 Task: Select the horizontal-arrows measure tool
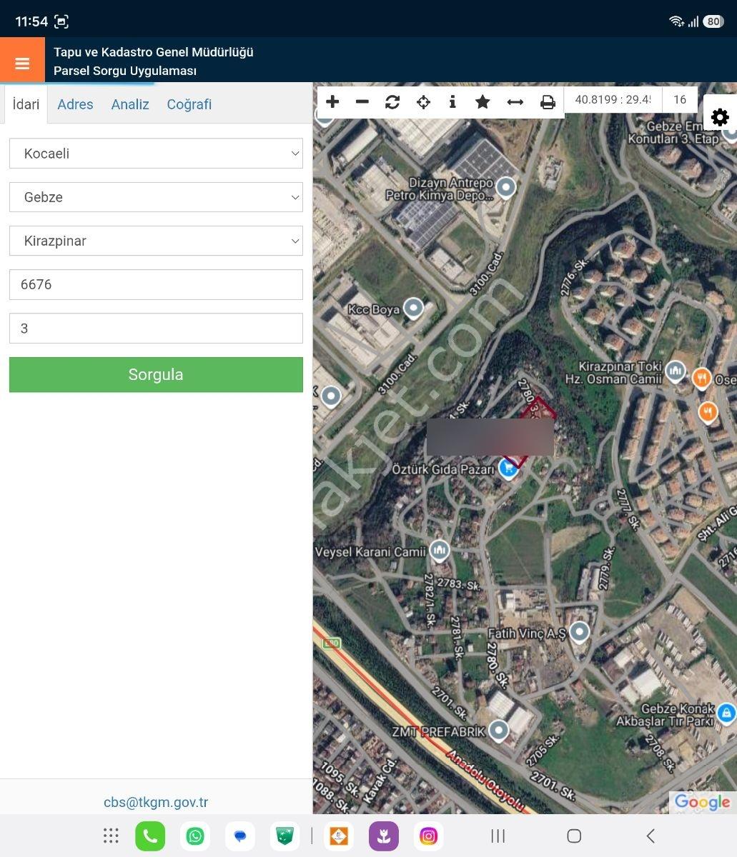(x=515, y=101)
